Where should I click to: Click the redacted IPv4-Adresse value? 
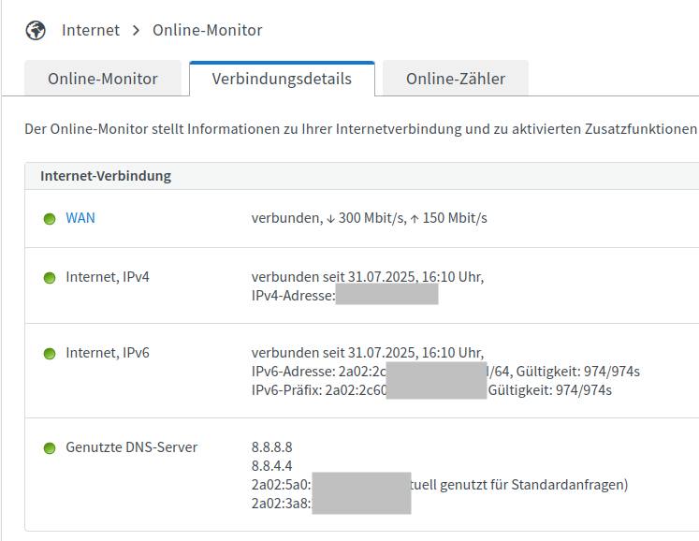pyautogui.click(x=386, y=295)
